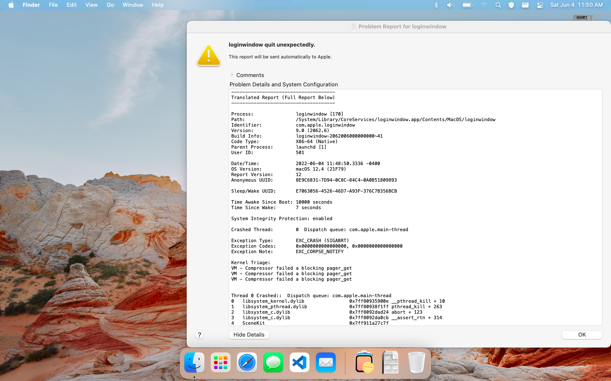Open the View menu
This screenshot has height=381, width=611.
(x=92, y=5)
